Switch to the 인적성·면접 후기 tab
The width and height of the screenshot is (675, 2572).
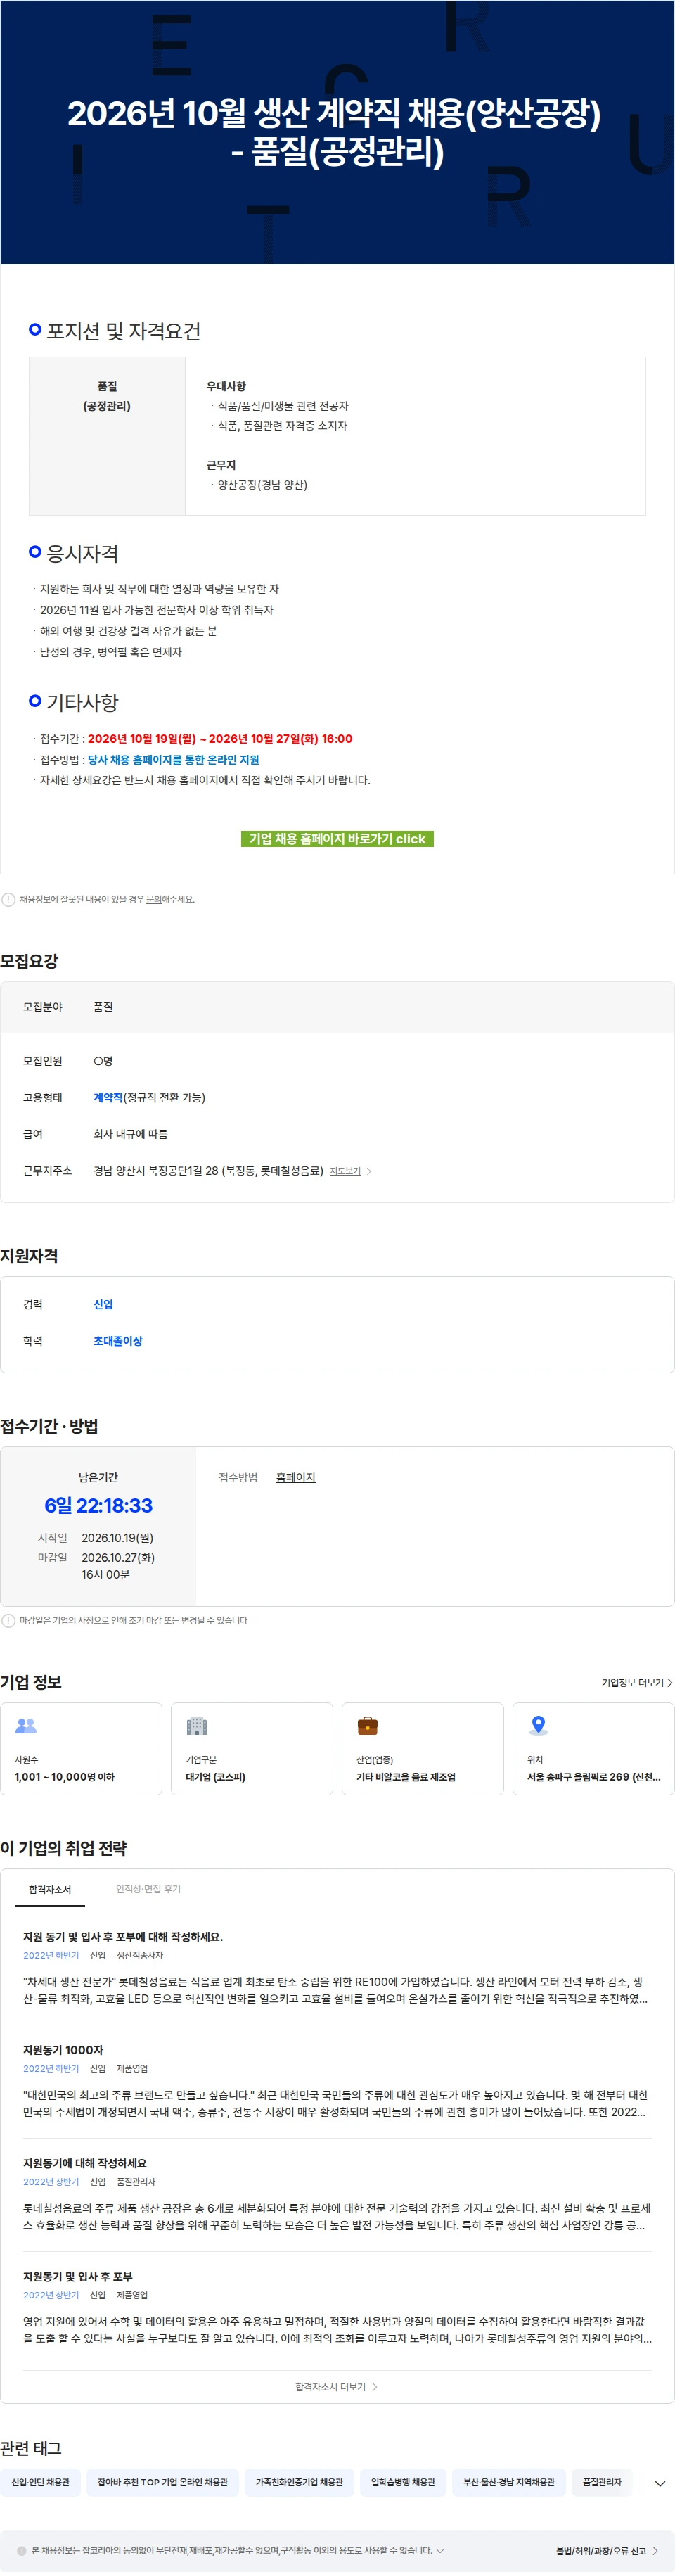click(148, 1889)
